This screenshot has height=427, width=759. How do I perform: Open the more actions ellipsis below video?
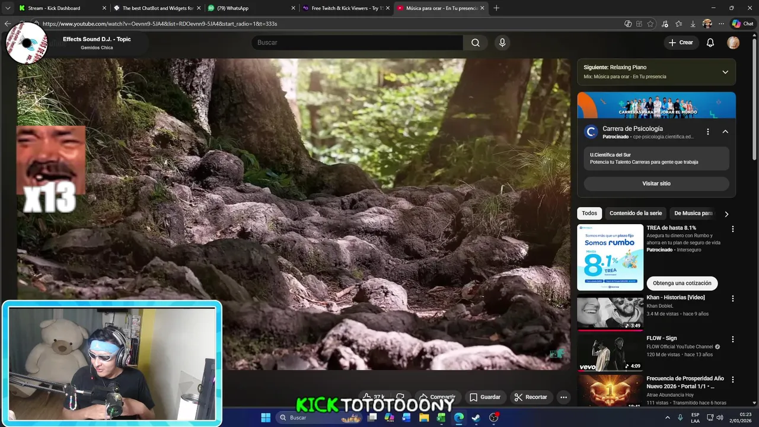coord(563,397)
